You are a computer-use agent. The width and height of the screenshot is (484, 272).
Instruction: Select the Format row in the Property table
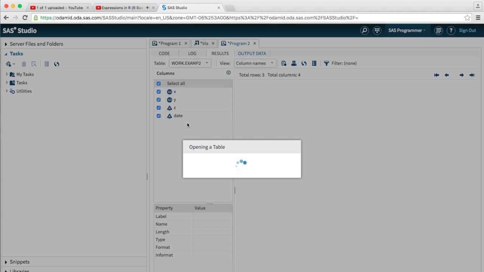click(193, 247)
